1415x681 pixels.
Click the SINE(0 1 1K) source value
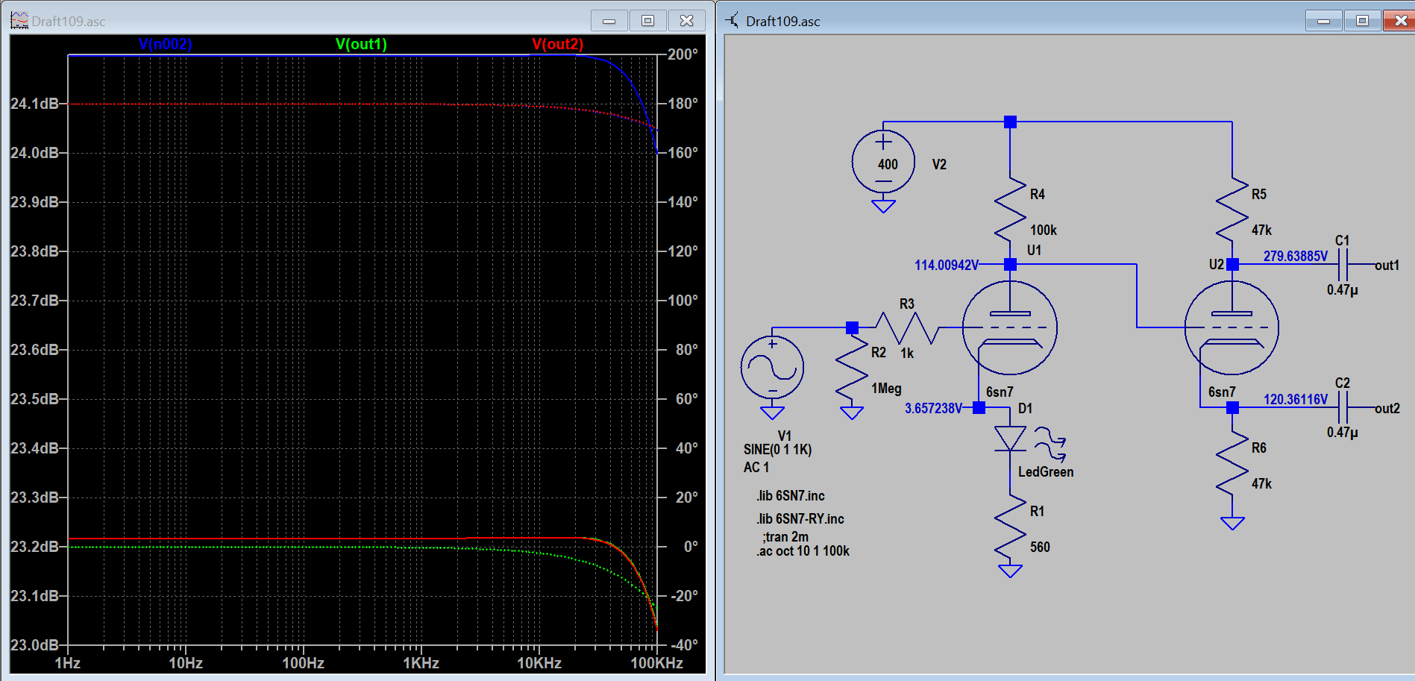tap(777, 450)
